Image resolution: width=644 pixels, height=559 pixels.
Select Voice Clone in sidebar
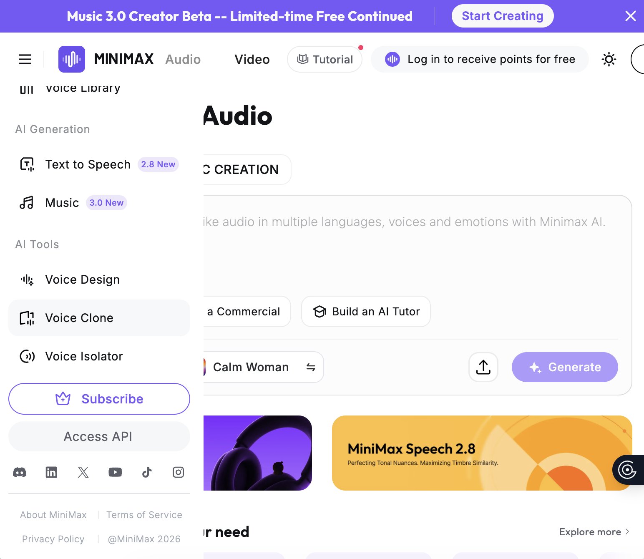pyautogui.click(x=99, y=318)
